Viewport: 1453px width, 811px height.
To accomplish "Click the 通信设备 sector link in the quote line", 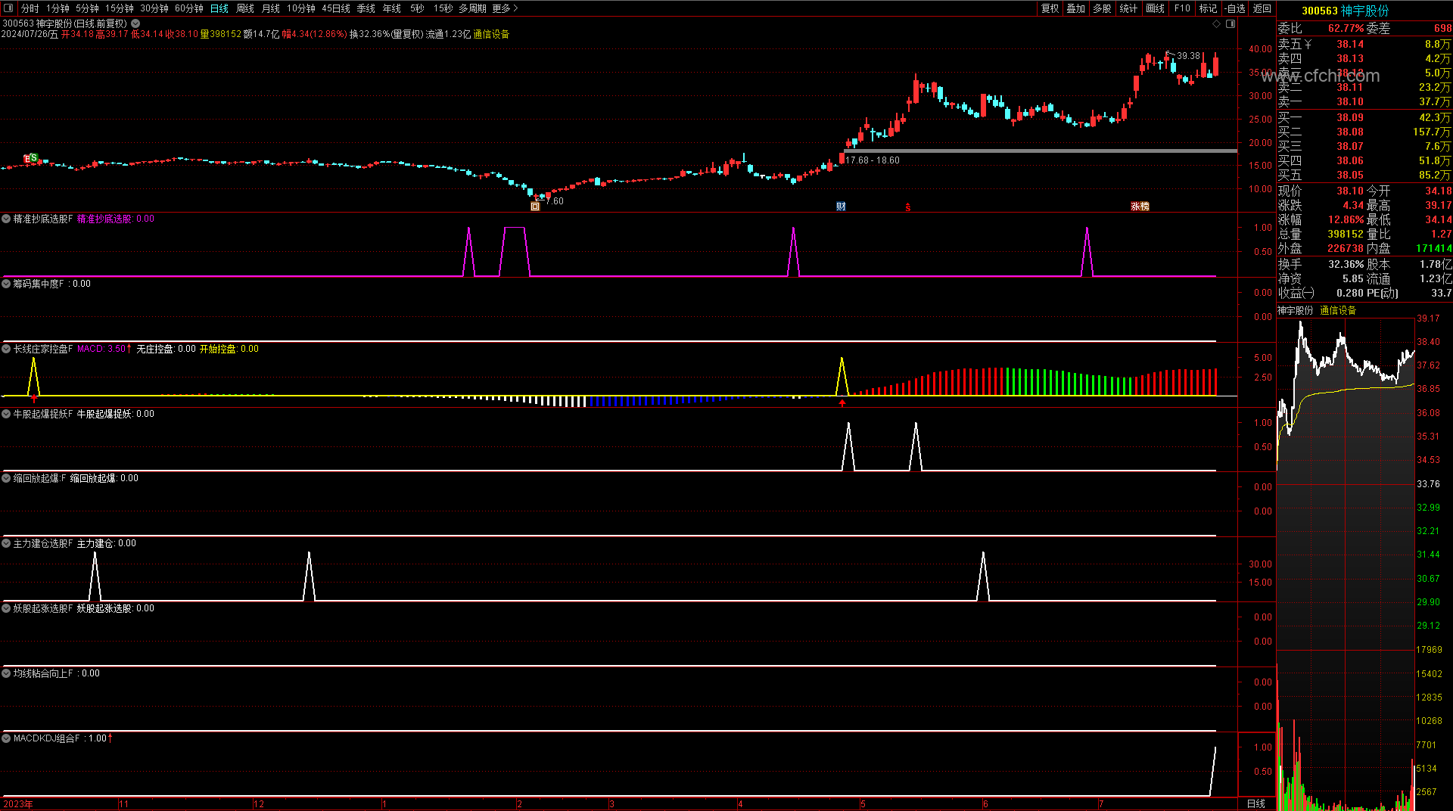I will click(x=492, y=34).
